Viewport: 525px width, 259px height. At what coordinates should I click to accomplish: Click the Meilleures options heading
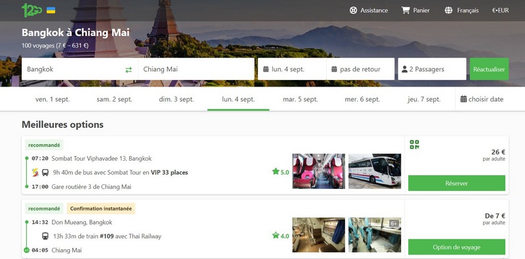(x=62, y=125)
